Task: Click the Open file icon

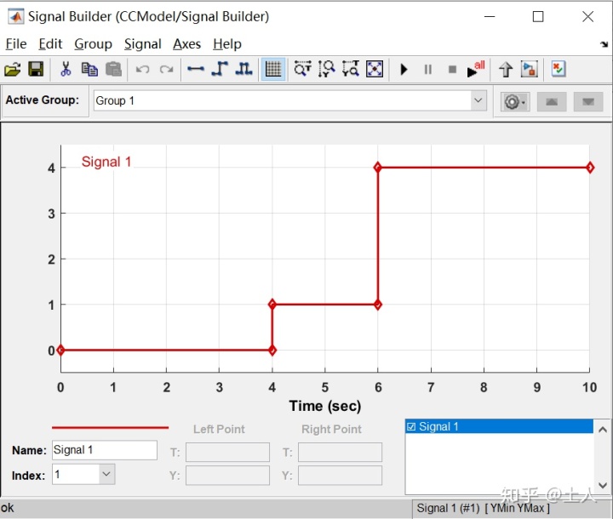Action: (x=12, y=70)
